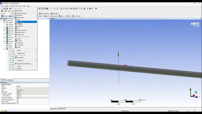Open the active plane dropdown

point(10,14)
